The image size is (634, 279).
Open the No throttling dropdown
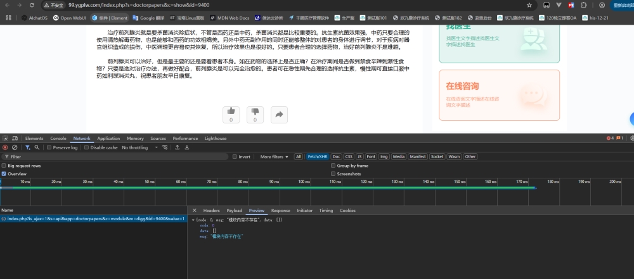tap(140, 147)
